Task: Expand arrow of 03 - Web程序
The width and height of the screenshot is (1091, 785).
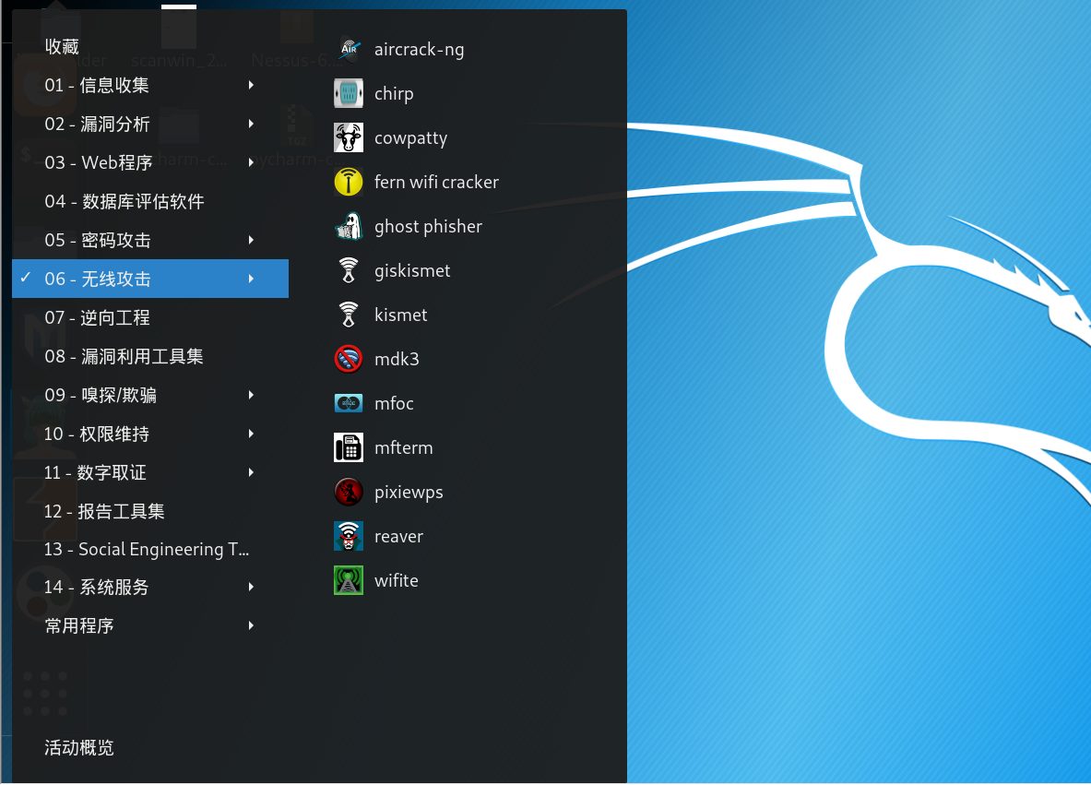Action: click(x=251, y=162)
